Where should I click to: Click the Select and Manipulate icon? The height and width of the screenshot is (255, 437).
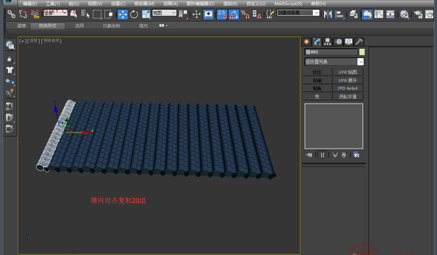196,14
